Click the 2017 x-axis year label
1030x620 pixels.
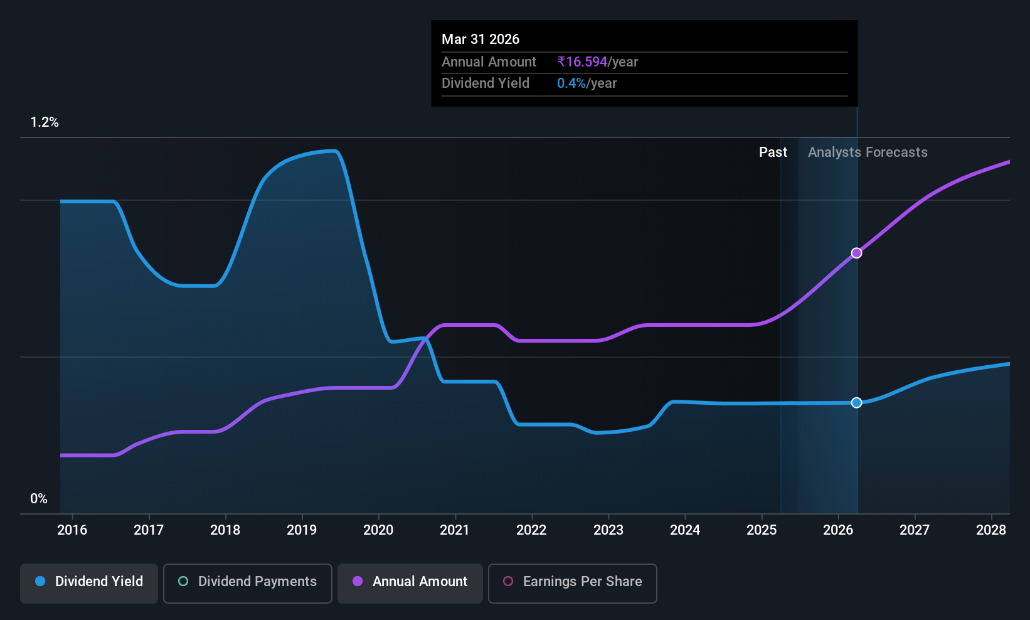[149, 530]
